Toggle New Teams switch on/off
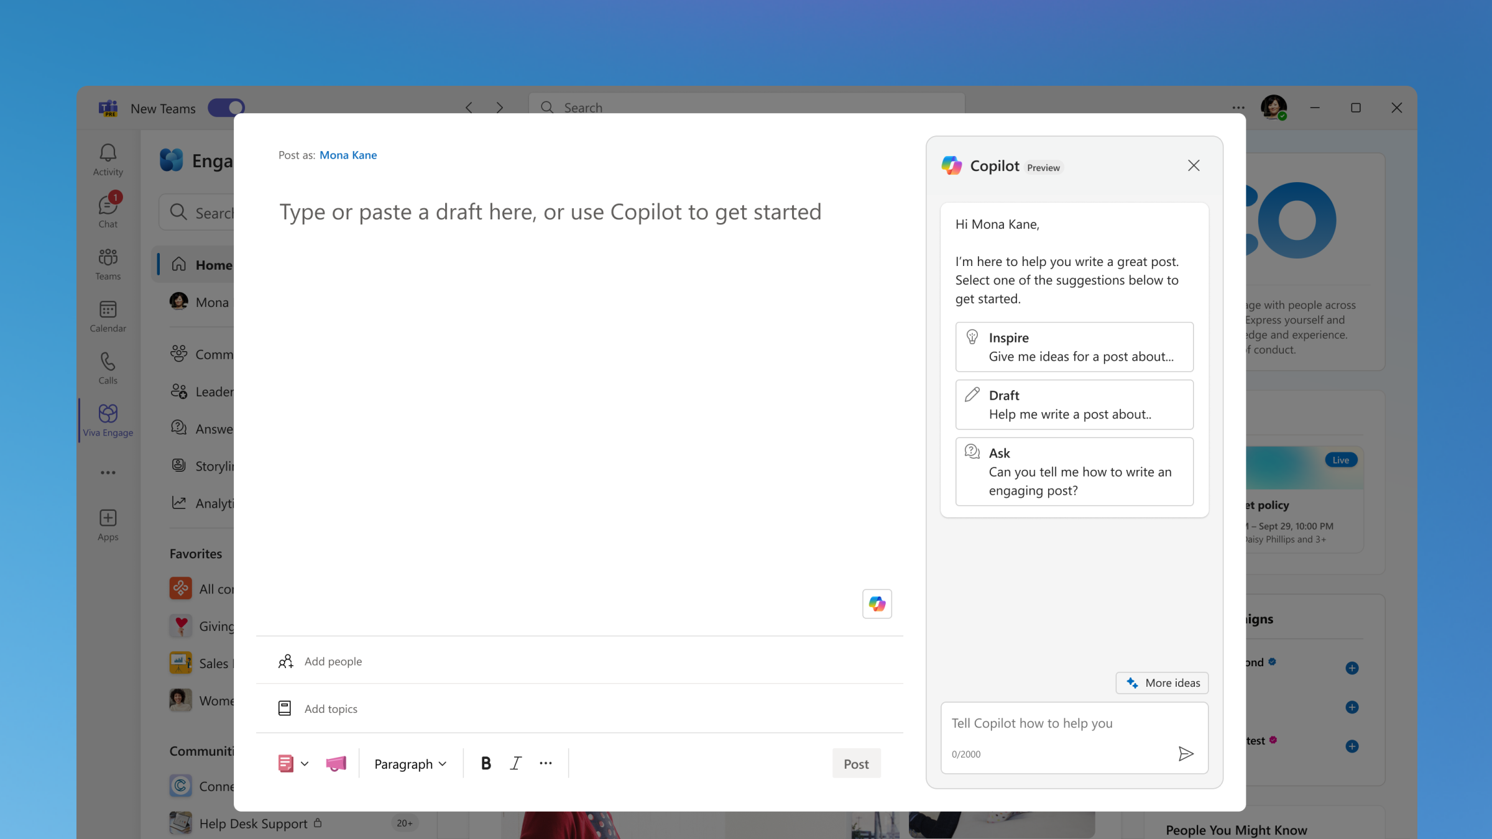This screenshot has height=839, width=1492. tap(226, 108)
